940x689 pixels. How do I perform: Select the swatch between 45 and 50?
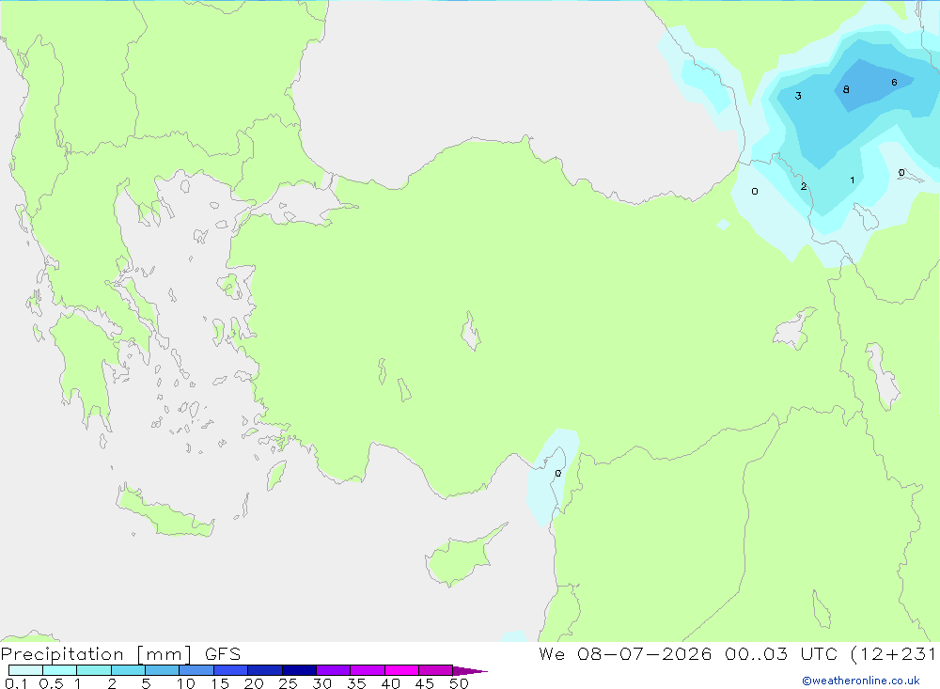pyautogui.click(x=436, y=670)
